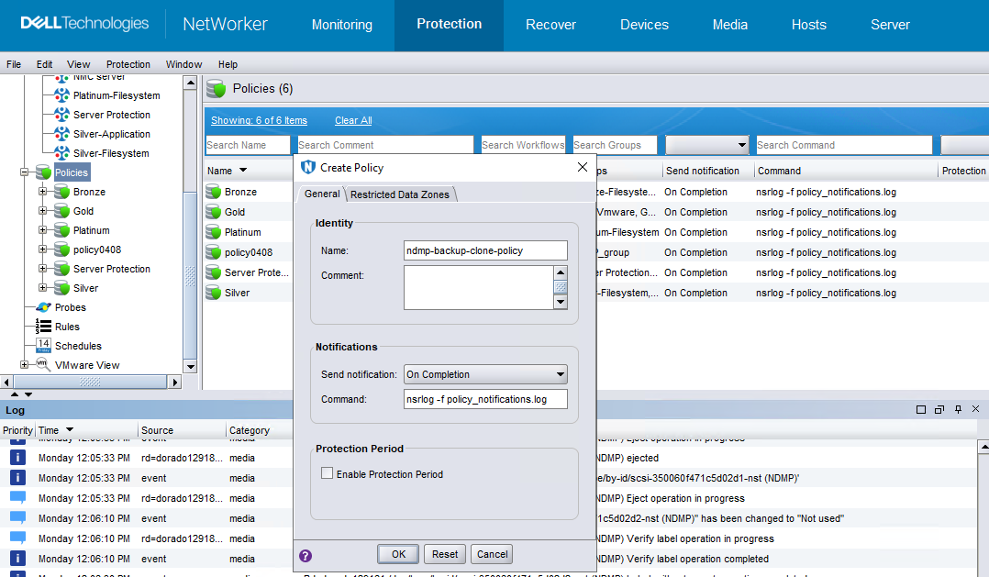Viewport: 989px width, 577px height.
Task: Open the Help menu
Action: point(228,64)
